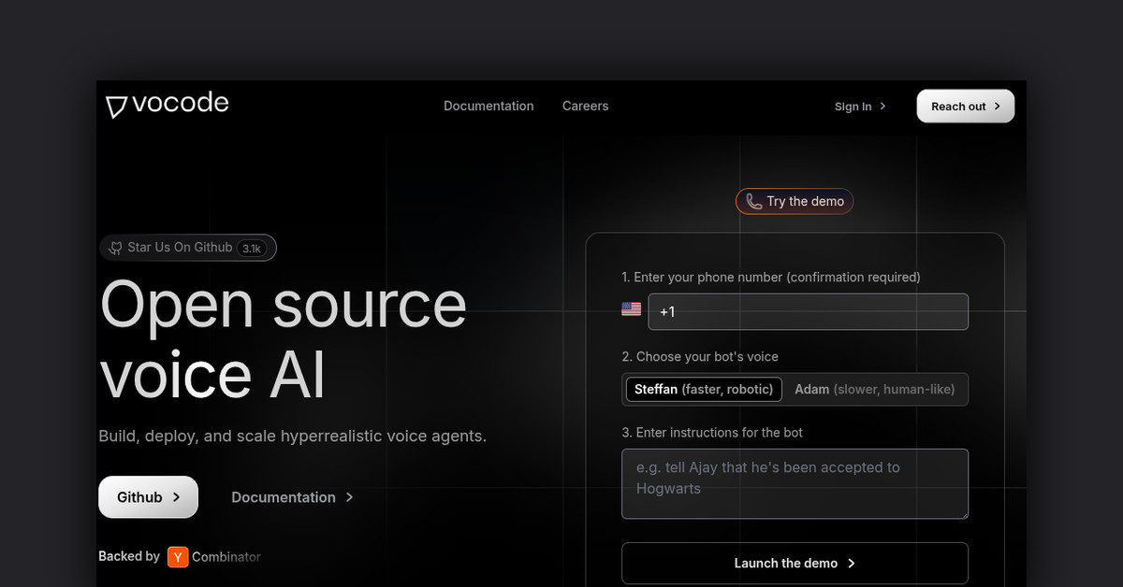This screenshot has height=587, width=1123.
Task: Click the arrow in the Reach out button
Action: 998,107
